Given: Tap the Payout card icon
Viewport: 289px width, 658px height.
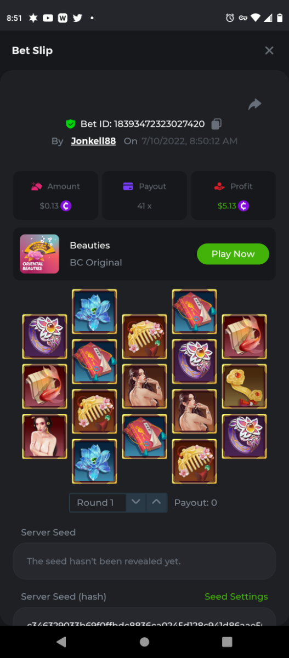Looking at the screenshot, I should [x=128, y=186].
